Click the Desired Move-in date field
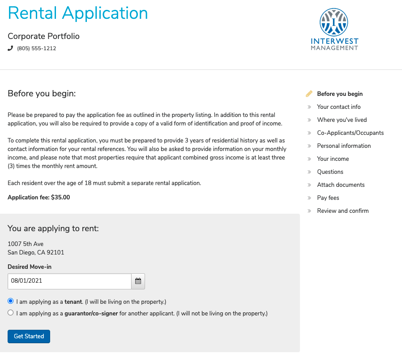The height and width of the screenshot is (358, 402). (69, 281)
